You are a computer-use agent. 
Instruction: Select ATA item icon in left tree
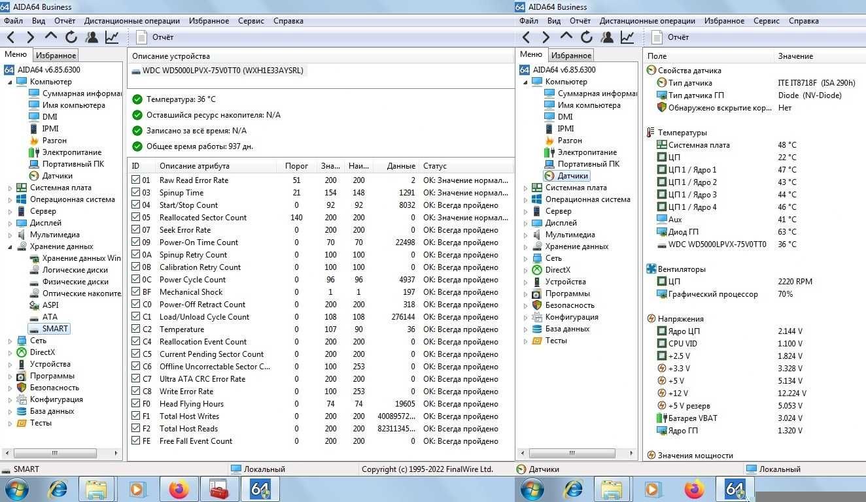(x=35, y=317)
